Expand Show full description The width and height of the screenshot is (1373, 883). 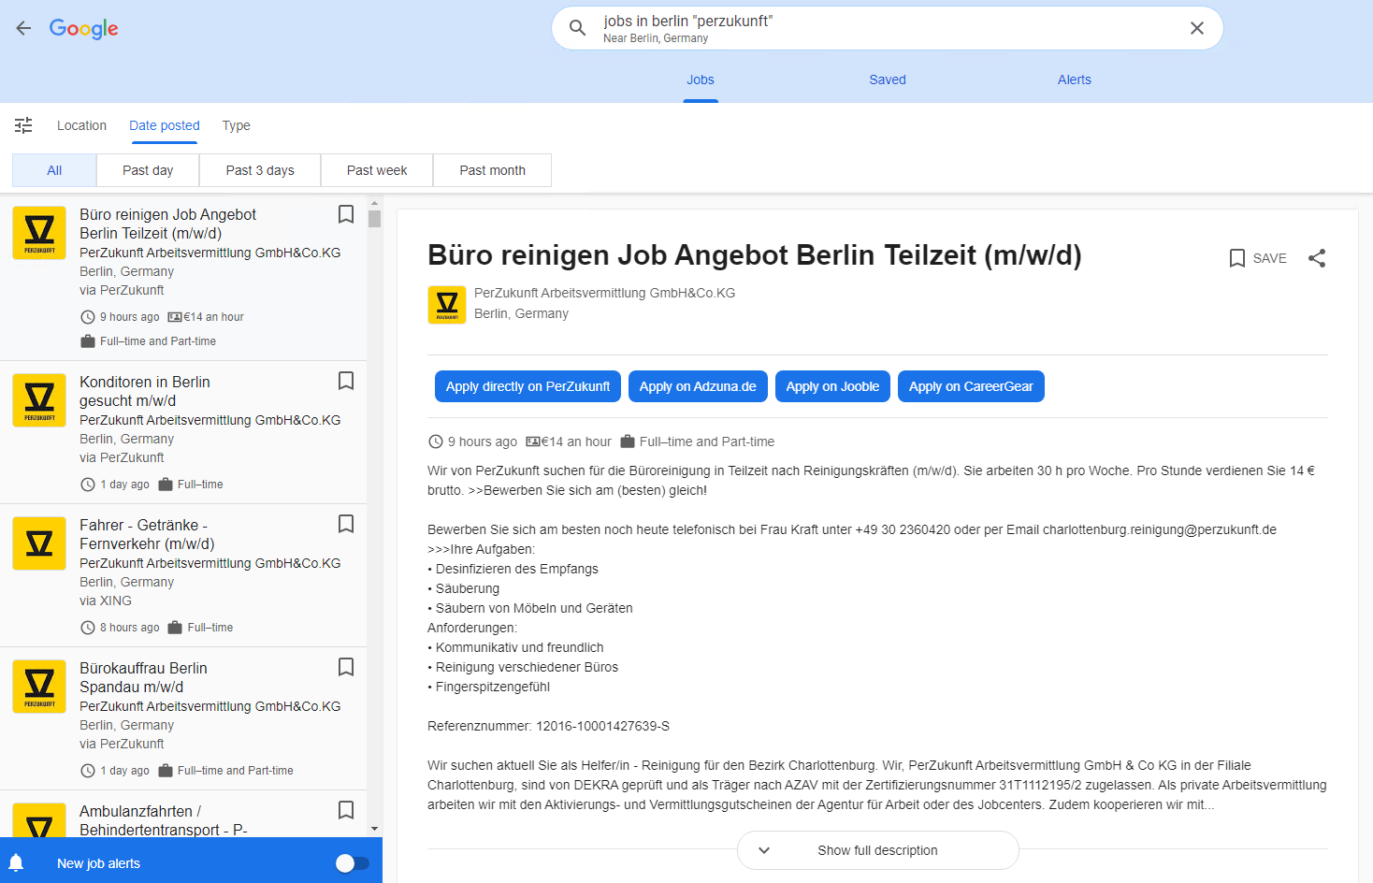(x=876, y=850)
